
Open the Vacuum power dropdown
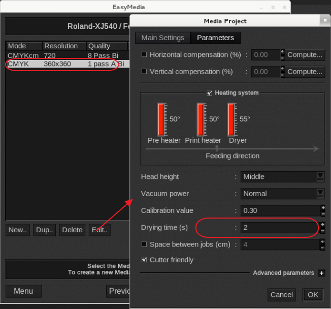tap(320, 193)
